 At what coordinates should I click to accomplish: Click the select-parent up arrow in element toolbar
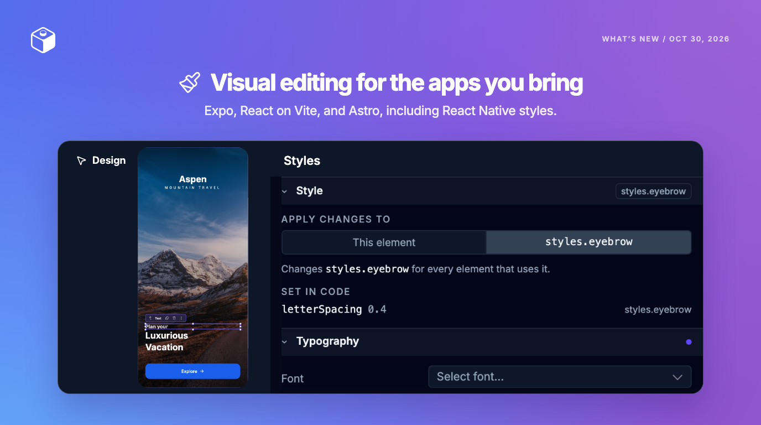(150, 318)
